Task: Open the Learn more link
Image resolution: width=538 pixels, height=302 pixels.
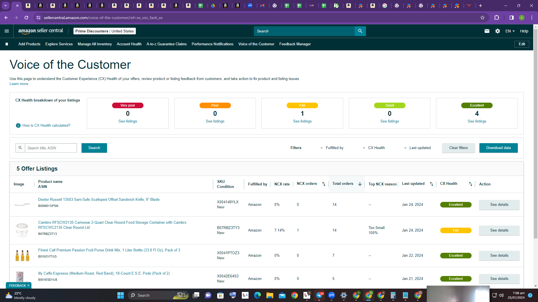Action: (x=19, y=84)
